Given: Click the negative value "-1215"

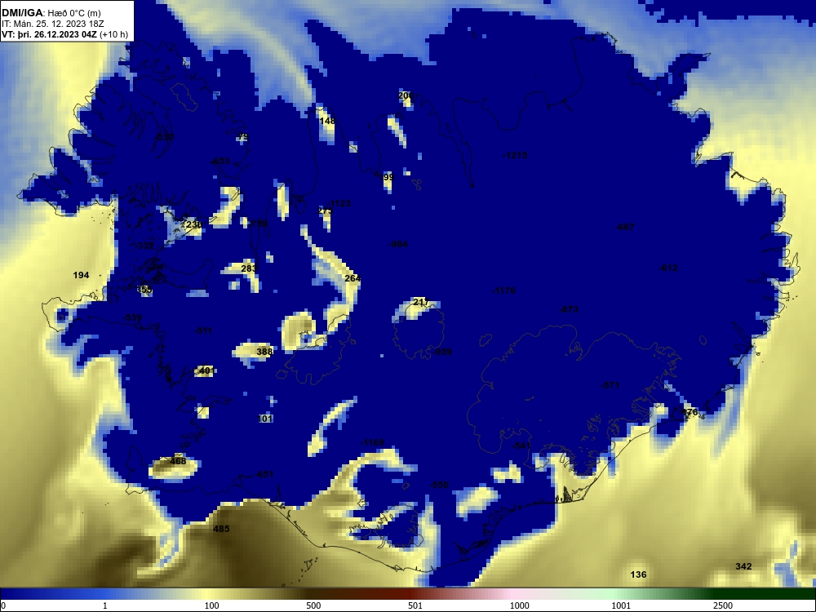Looking at the screenshot, I should pos(515,155).
